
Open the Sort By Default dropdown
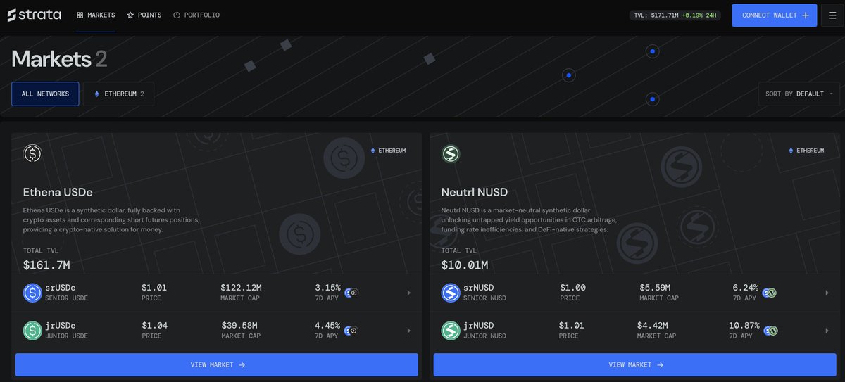click(x=799, y=94)
